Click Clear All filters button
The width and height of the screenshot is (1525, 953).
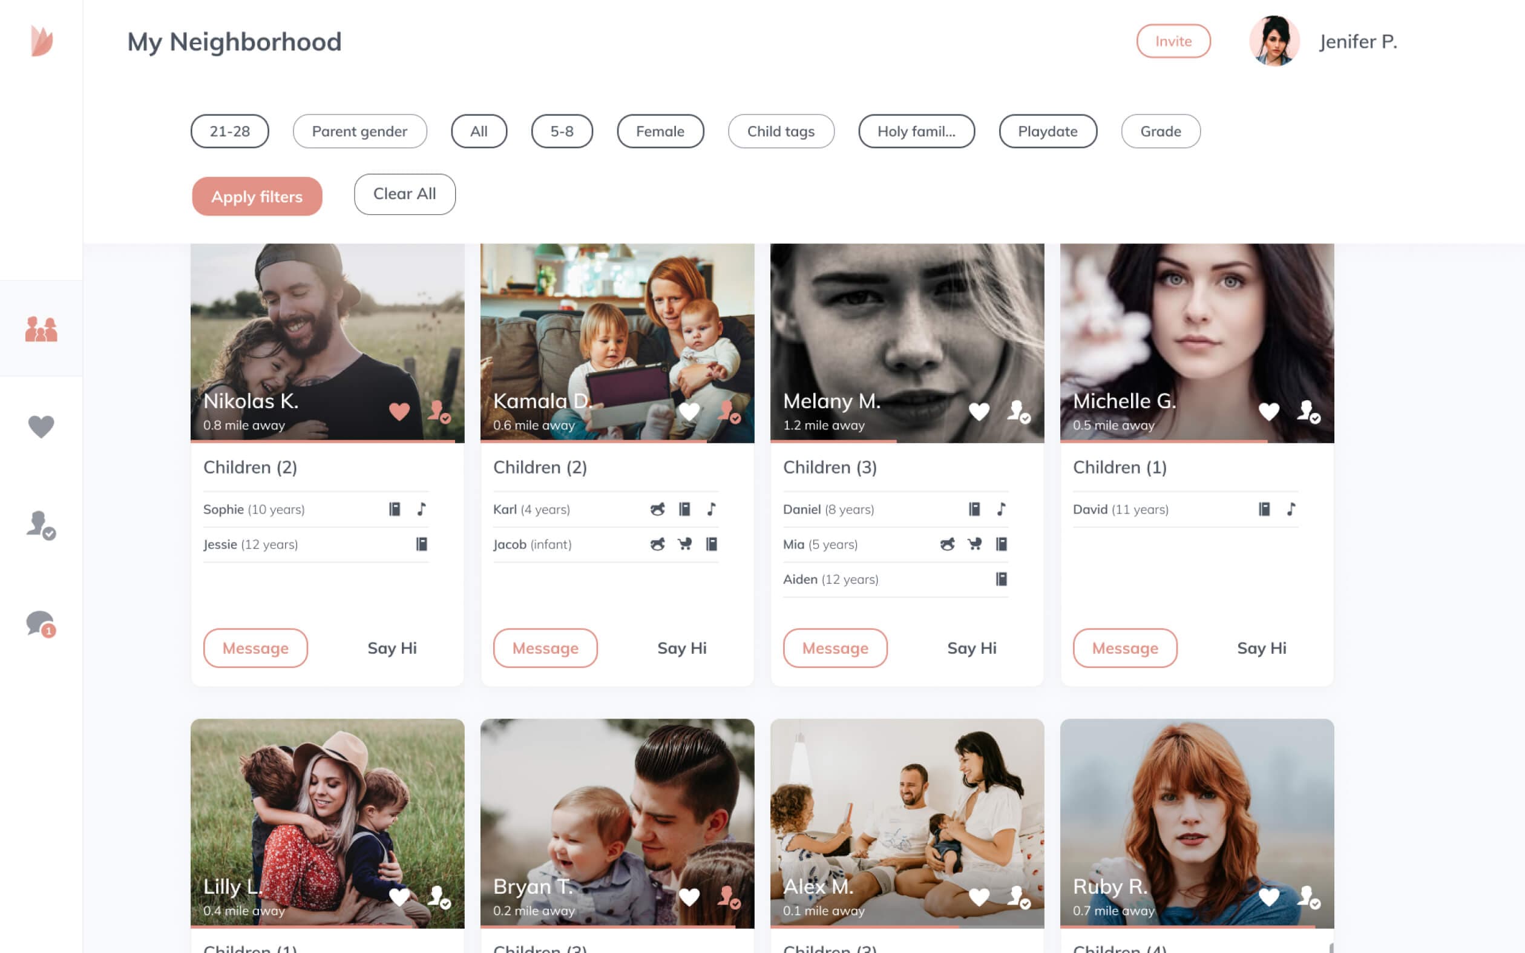click(404, 193)
